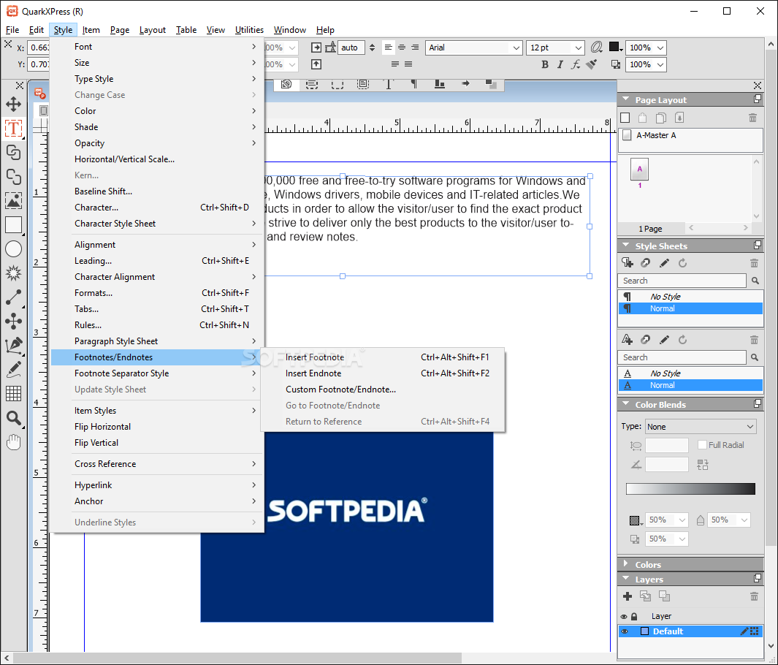The height and width of the screenshot is (665, 778).
Task: Click the Bold formatting button
Action: [x=545, y=64]
